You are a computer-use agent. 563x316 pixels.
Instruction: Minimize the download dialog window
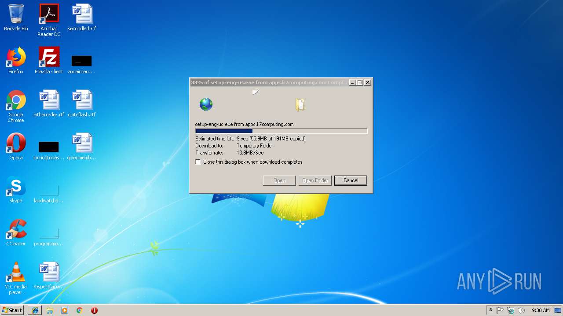pos(352,83)
